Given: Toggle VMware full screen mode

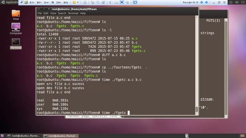Looking at the screenshot, I should tap(122, 2).
